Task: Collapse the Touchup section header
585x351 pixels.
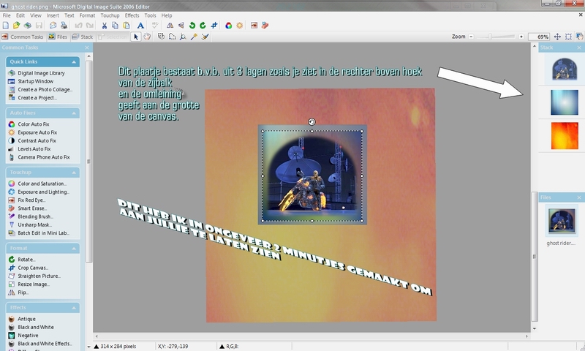Action: tap(44, 173)
